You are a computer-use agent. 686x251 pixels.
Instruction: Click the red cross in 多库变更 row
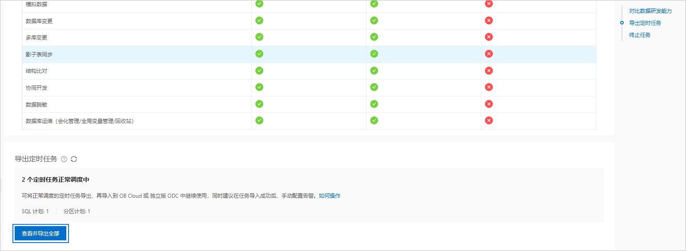coord(489,37)
